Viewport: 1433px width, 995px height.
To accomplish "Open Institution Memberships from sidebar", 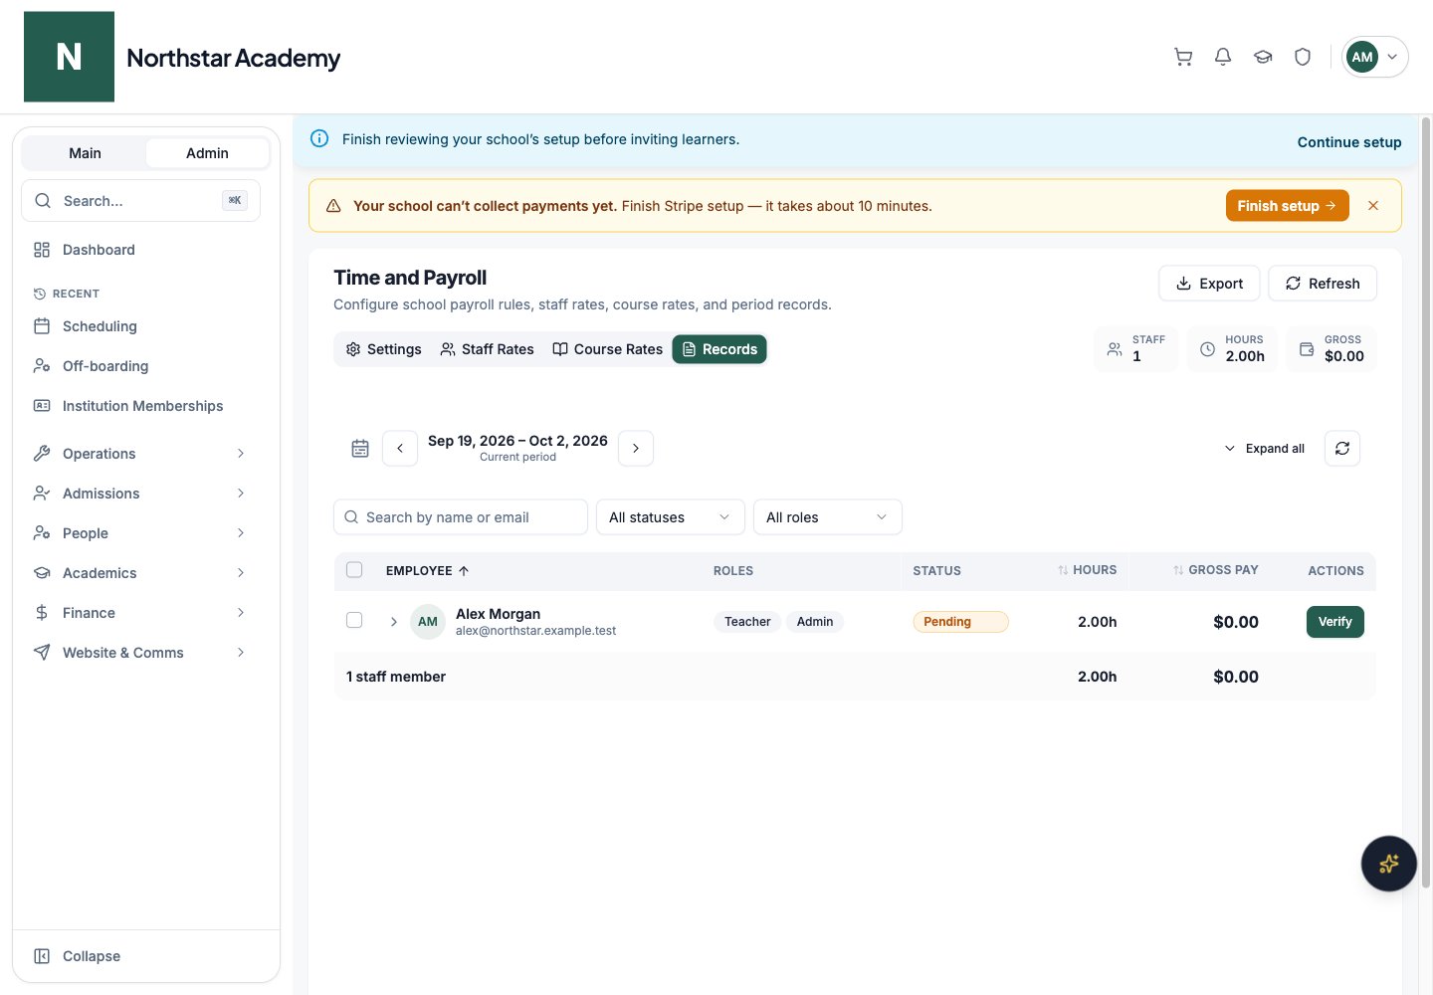I will point(141,406).
